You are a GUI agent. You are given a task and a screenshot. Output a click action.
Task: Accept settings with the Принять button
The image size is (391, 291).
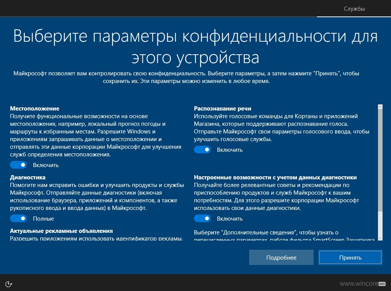[350, 257]
